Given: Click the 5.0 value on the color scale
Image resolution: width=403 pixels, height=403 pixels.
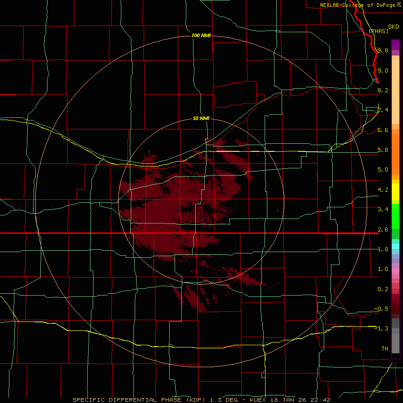Looking at the screenshot, I should pyautogui.click(x=383, y=170).
